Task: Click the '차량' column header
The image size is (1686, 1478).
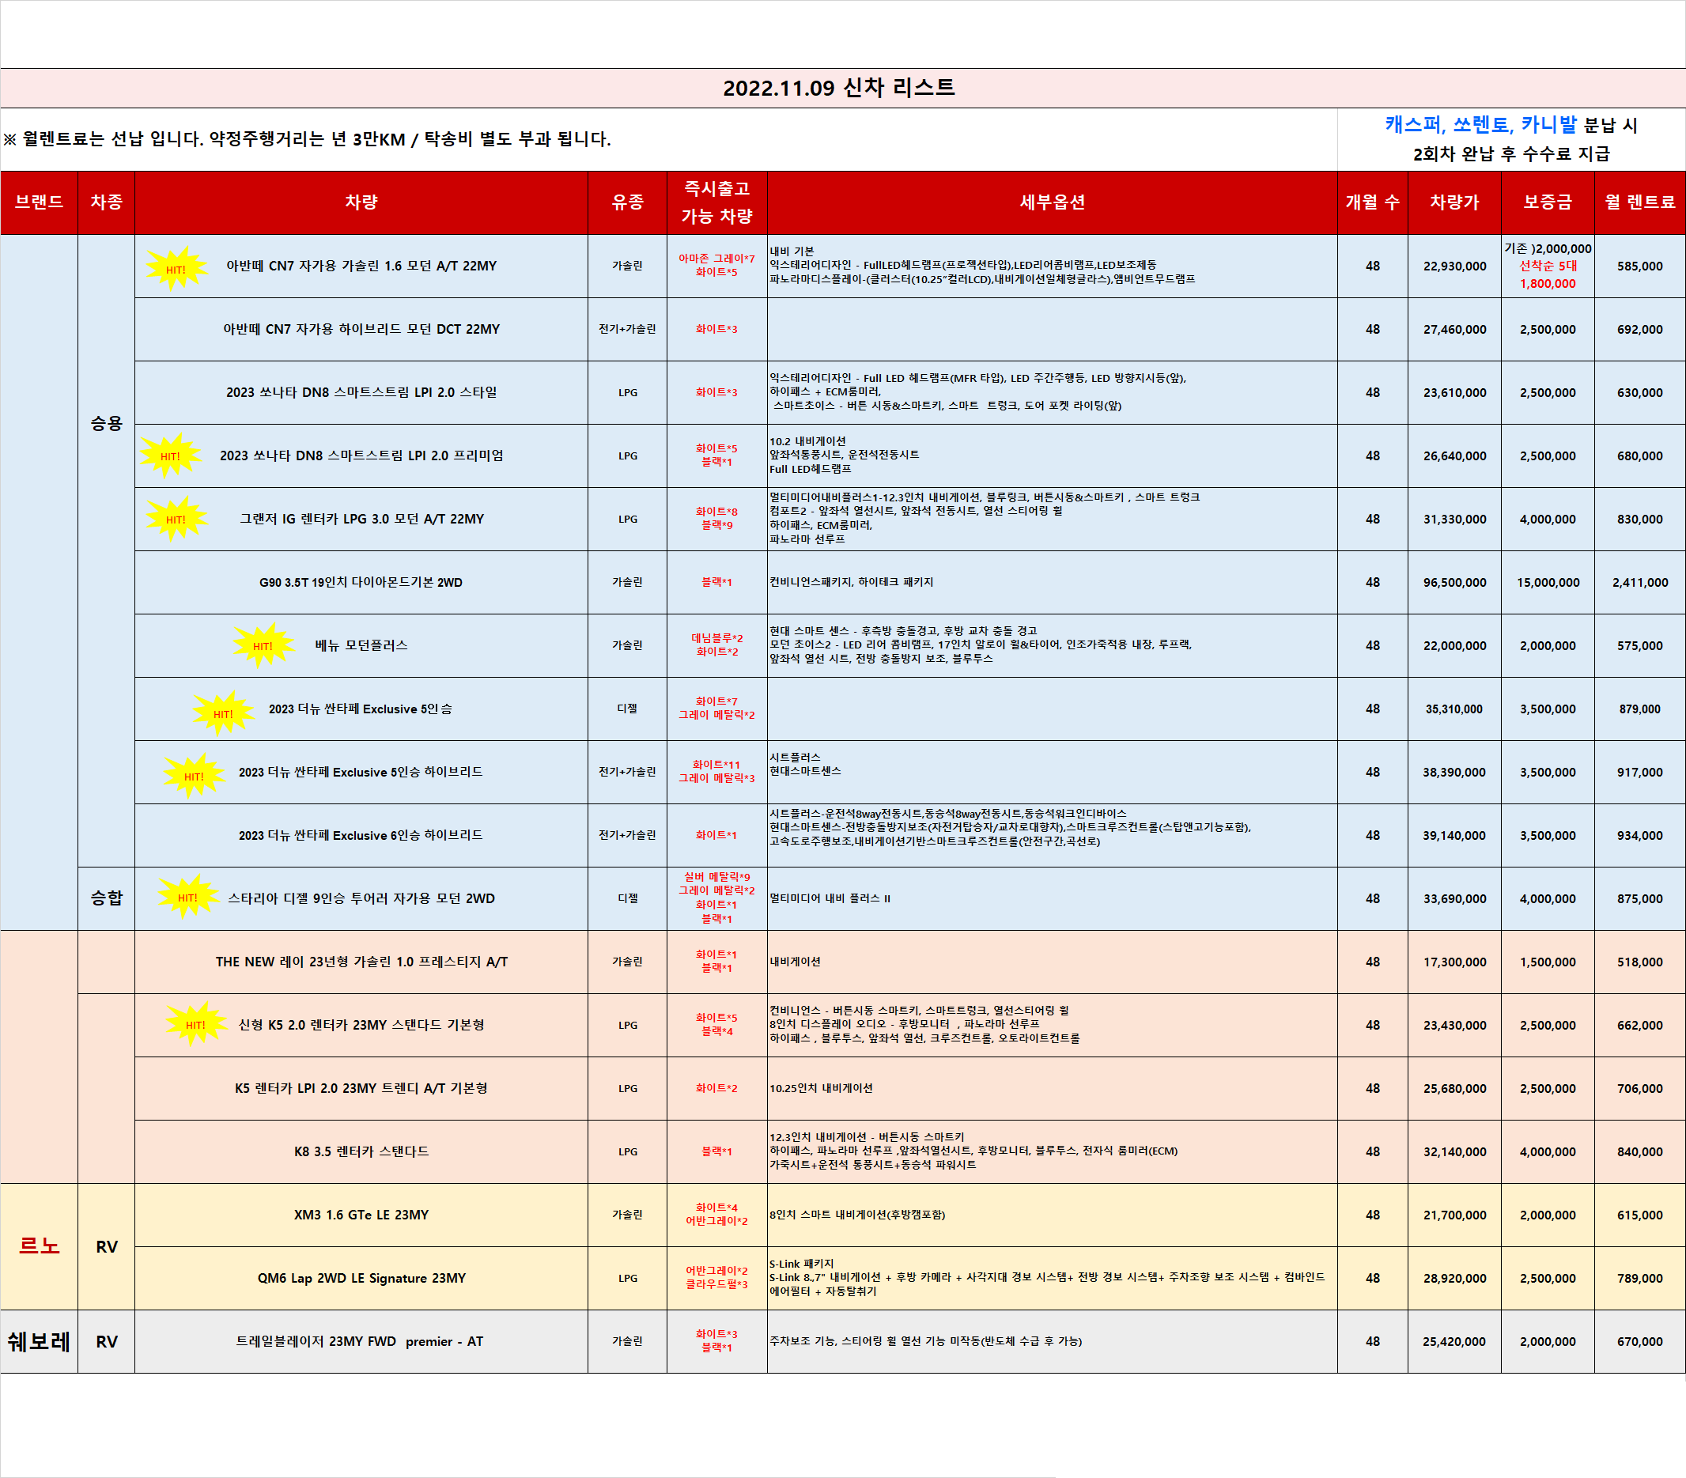Action: coord(361,202)
